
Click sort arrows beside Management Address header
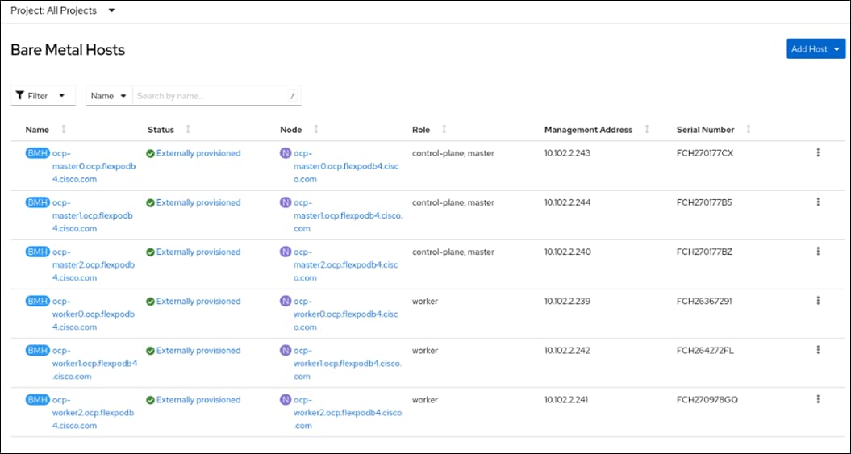pos(647,130)
